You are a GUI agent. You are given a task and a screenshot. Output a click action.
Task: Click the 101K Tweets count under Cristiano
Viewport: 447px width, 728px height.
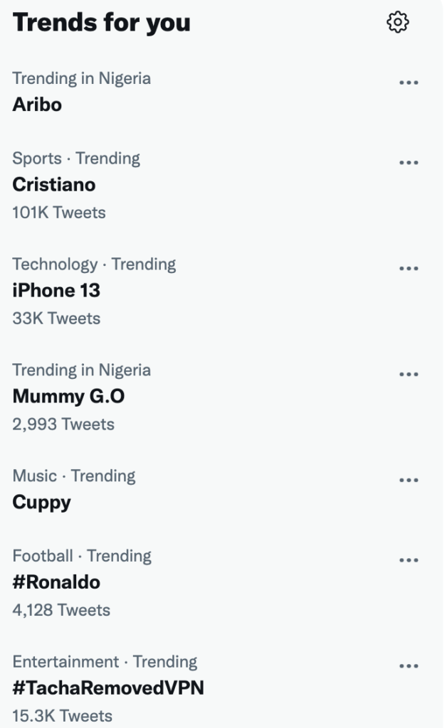(x=58, y=213)
